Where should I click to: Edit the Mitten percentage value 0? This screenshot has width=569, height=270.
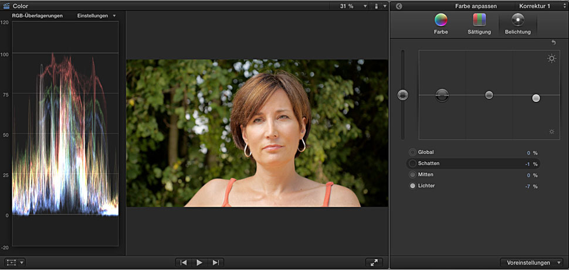[529, 175]
